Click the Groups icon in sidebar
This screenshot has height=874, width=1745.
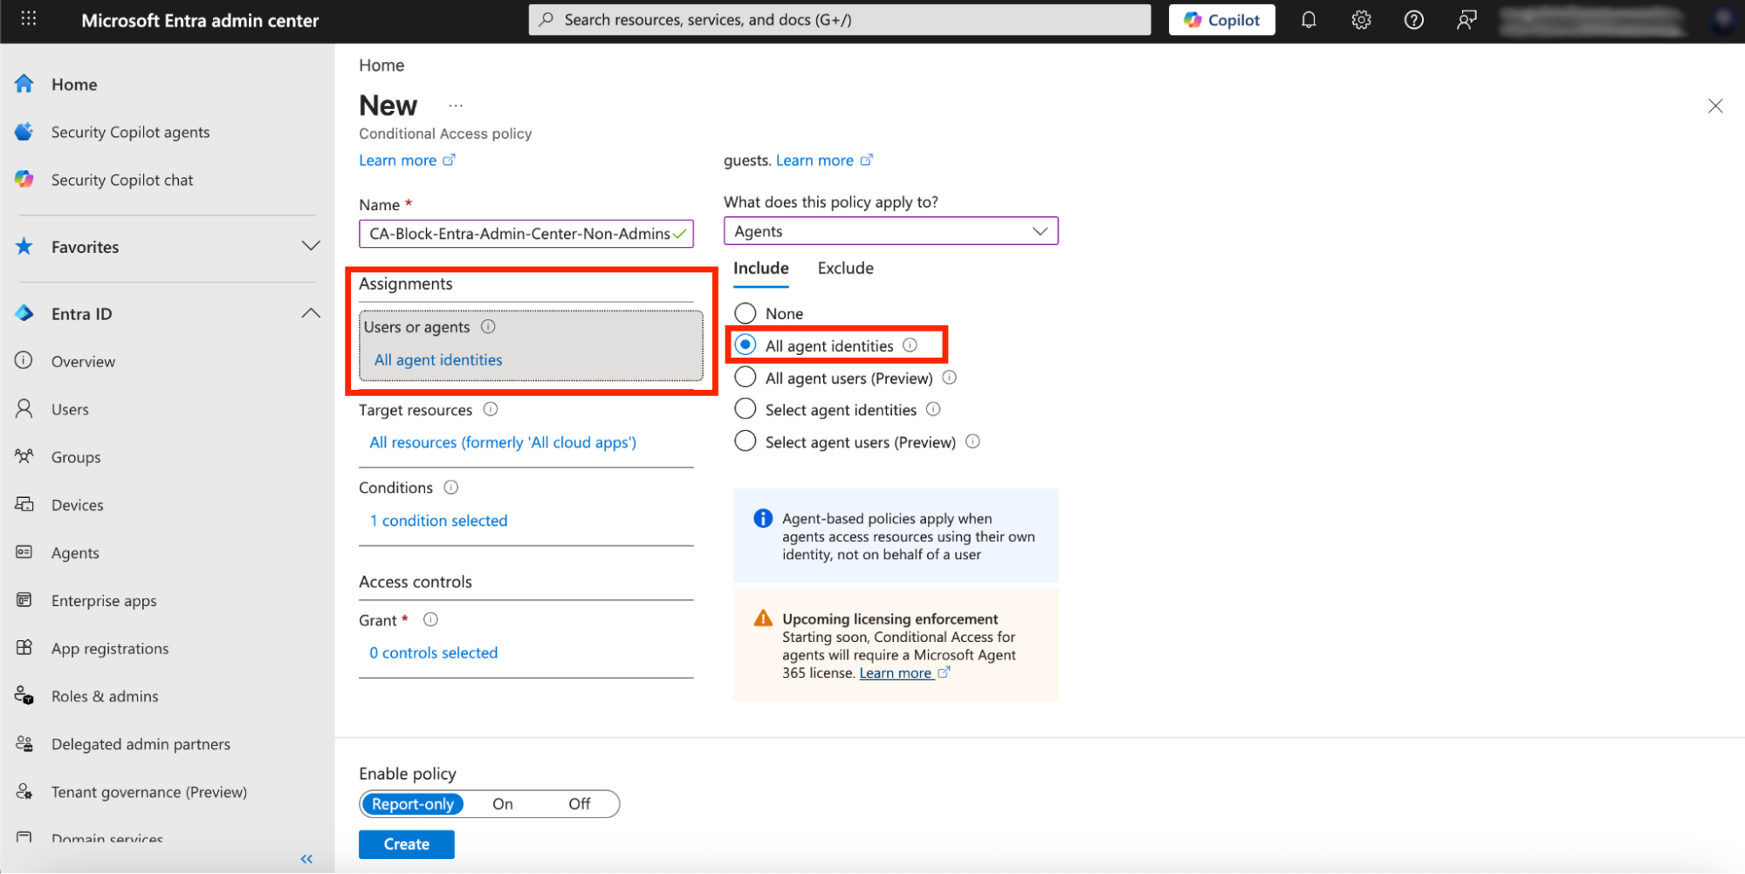[x=24, y=456]
